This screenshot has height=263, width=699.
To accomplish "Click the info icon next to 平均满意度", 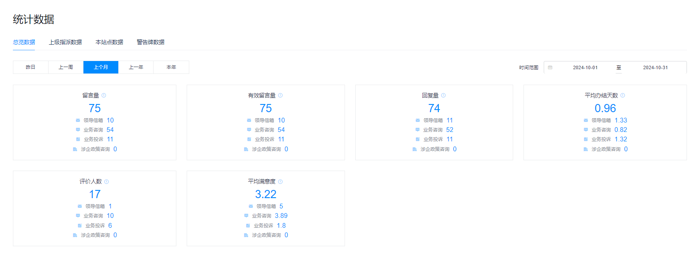I will coord(280,182).
